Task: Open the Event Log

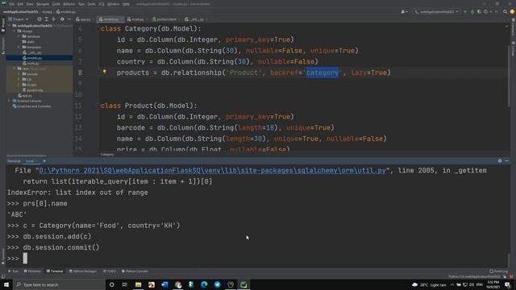Action: (498, 271)
